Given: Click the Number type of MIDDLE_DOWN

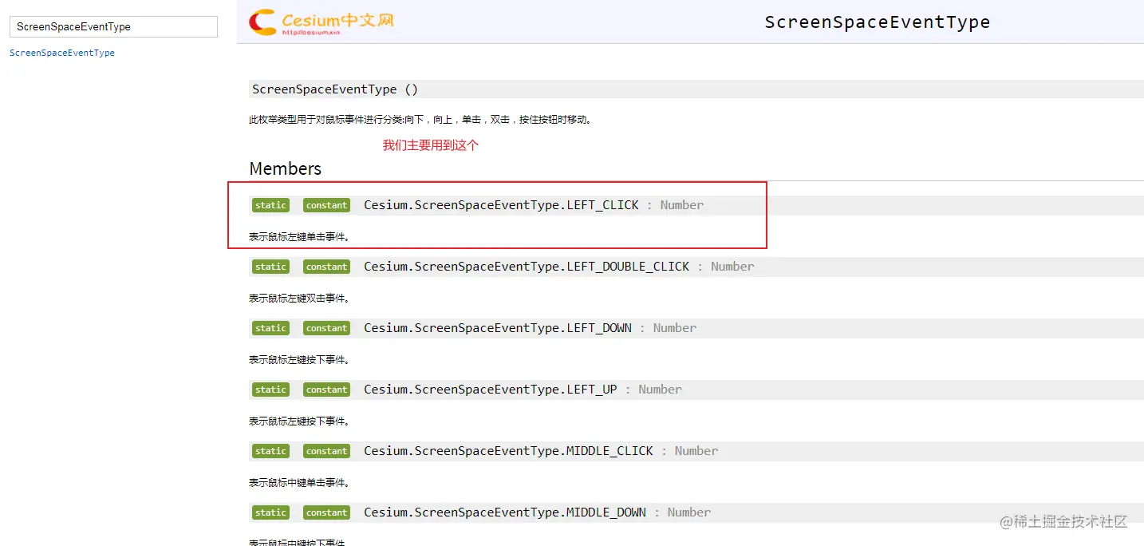Looking at the screenshot, I should click(x=689, y=512).
